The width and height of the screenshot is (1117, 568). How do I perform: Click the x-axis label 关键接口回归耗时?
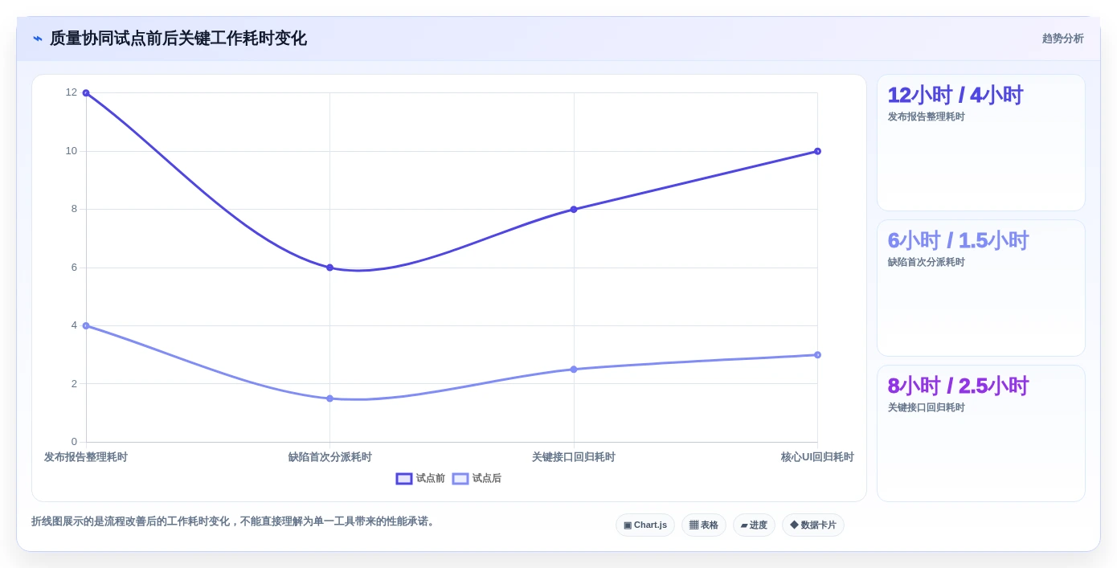coord(574,457)
